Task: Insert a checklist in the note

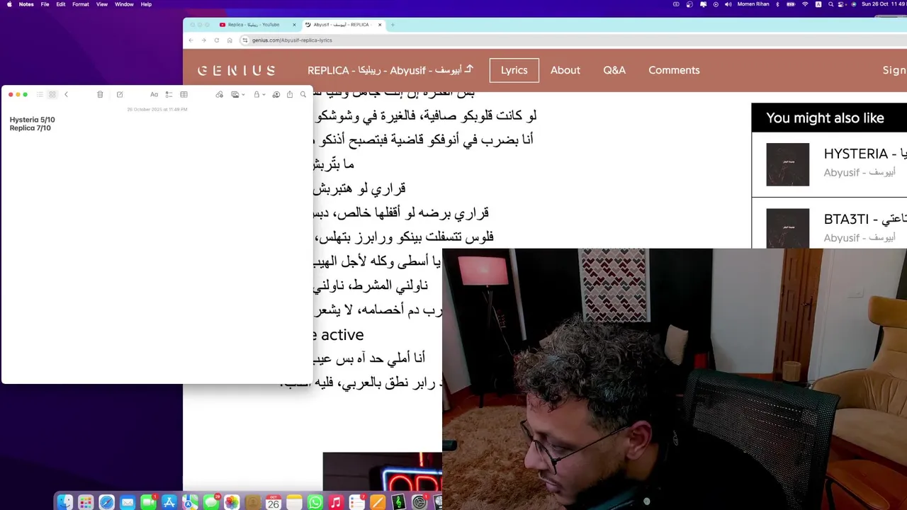Action: (x=169, y=94)
